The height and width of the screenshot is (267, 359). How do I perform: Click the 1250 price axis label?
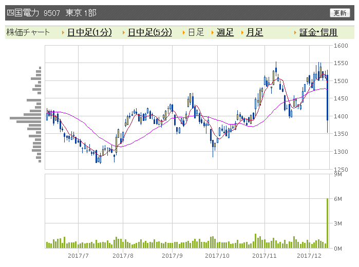[341, 170]
